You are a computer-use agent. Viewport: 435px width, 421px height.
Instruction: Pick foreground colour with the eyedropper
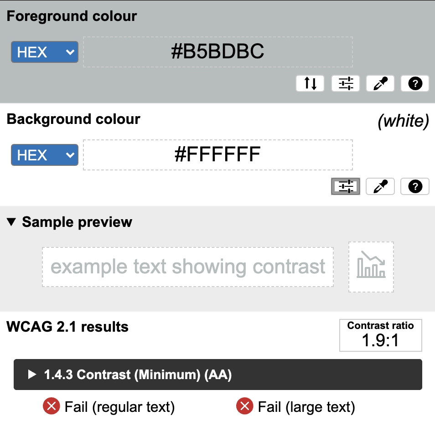tap(380, 83)
